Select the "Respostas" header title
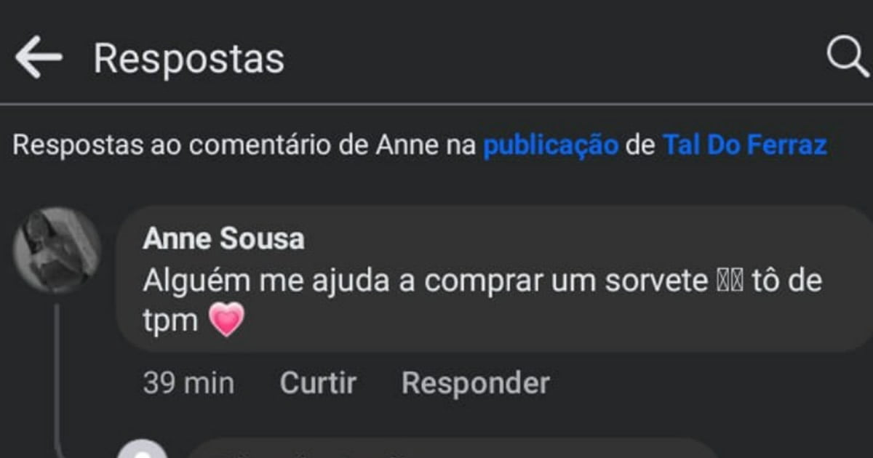 [x=188, y=59]
